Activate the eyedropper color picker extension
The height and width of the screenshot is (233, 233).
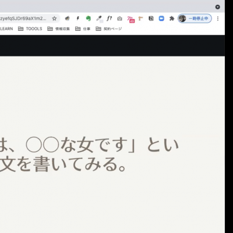coord(99,19)
